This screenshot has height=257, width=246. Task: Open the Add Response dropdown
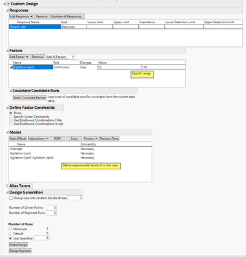point(21,17)
